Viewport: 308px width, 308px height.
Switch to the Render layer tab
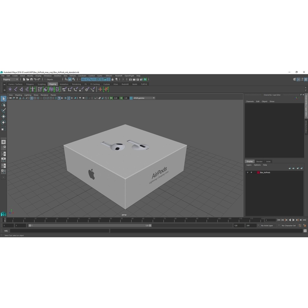(259, 161)
